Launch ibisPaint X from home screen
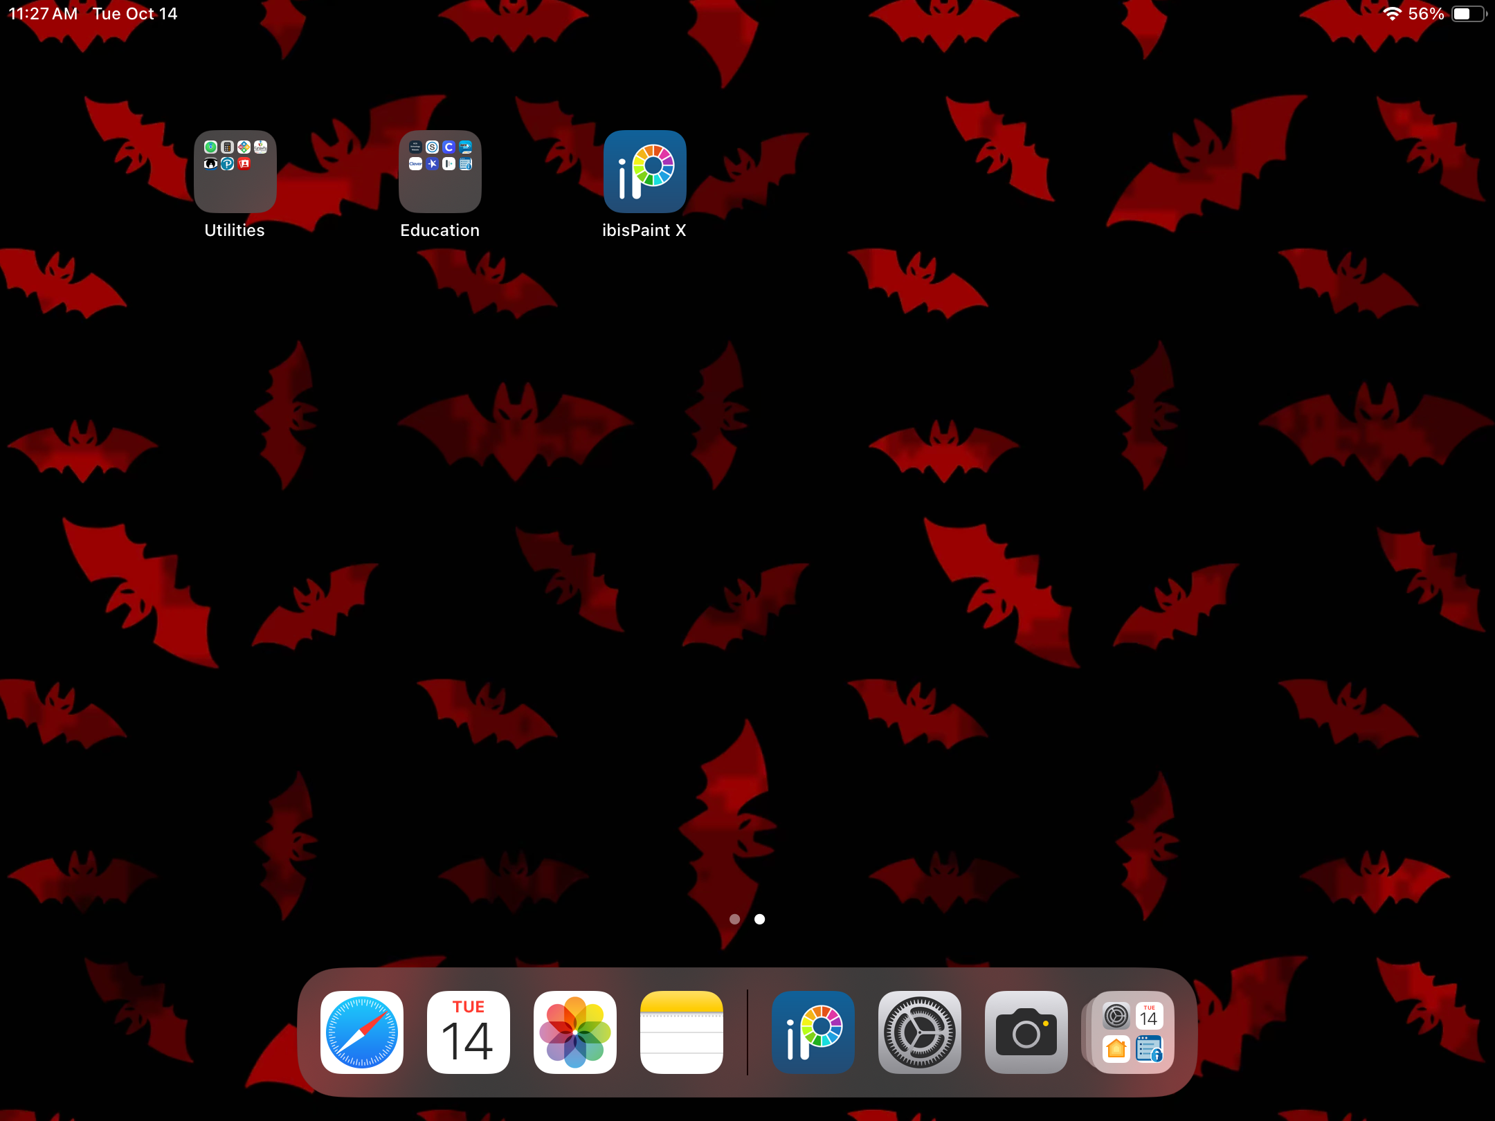The image size is (1495, 1121). coord(644,172)
